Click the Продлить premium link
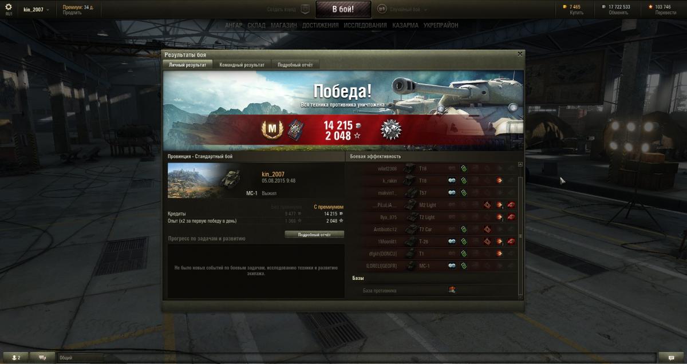 click(x=72, y=13)
